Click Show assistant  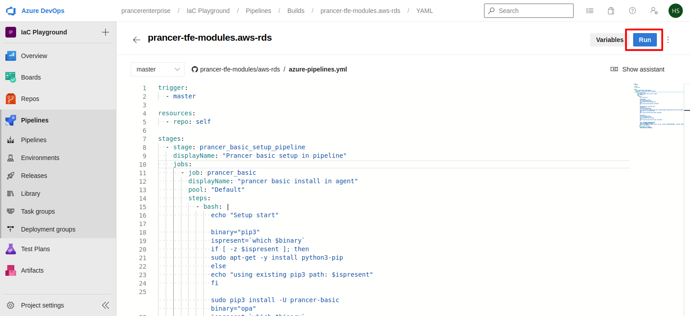tap(638, 69)
